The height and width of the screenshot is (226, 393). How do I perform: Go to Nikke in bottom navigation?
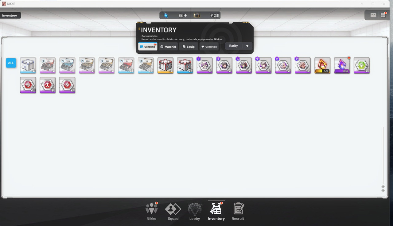click(151, 212)
